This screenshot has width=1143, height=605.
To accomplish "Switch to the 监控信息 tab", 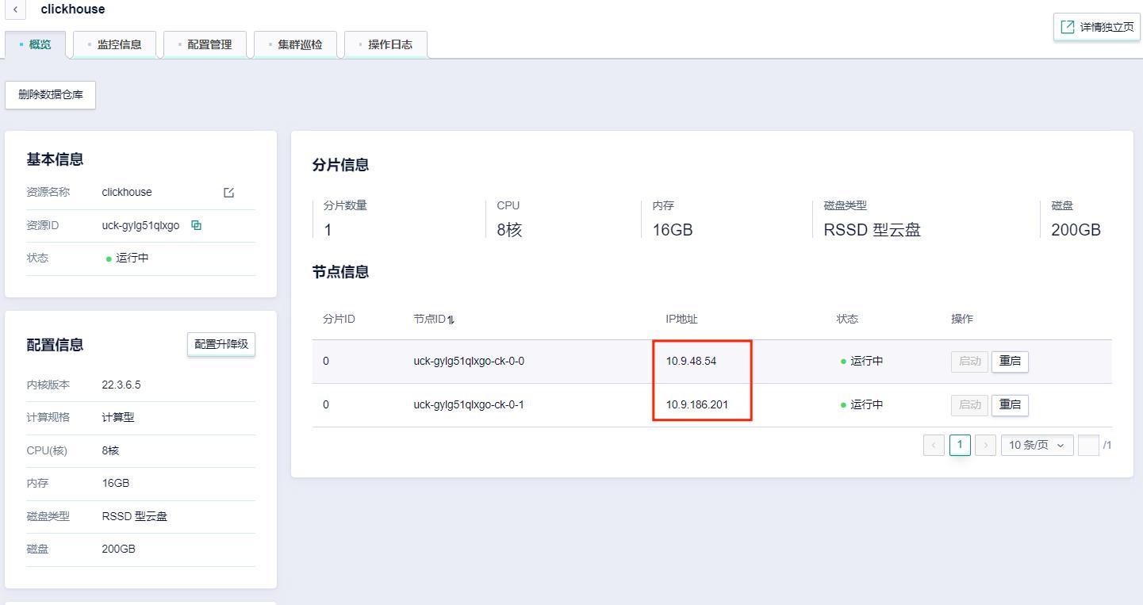I will [115, 44].
